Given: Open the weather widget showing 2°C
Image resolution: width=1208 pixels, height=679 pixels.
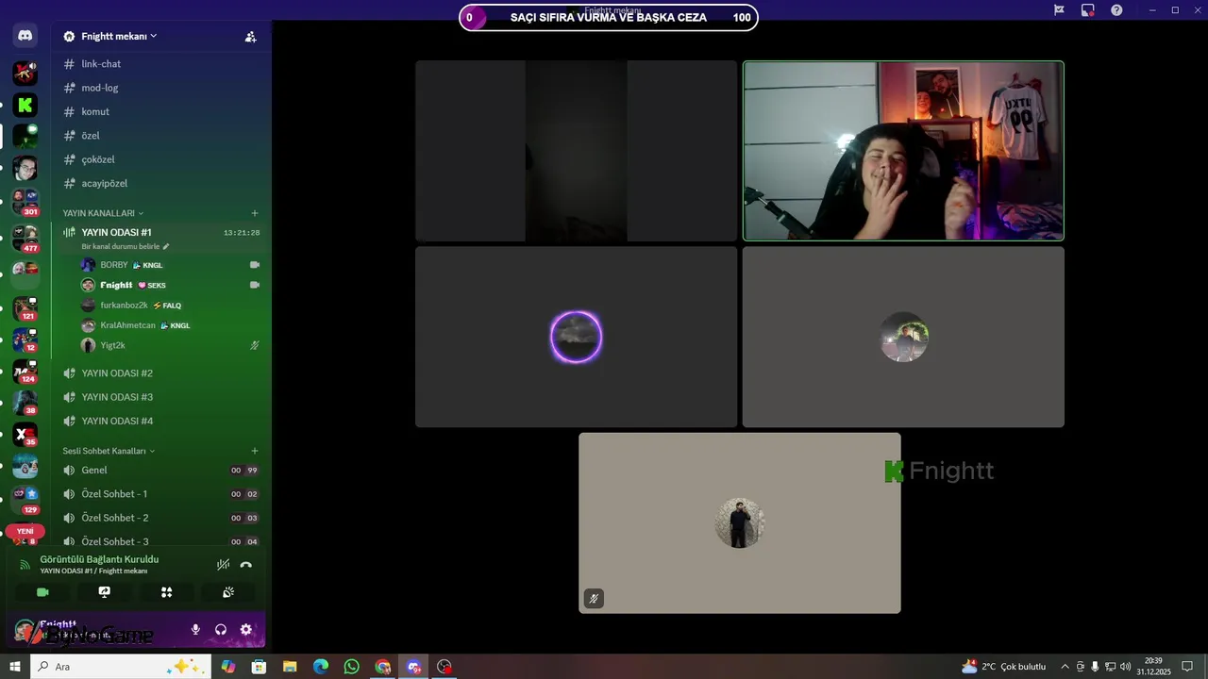Looking at the screenshot, I should point(1003,667).
